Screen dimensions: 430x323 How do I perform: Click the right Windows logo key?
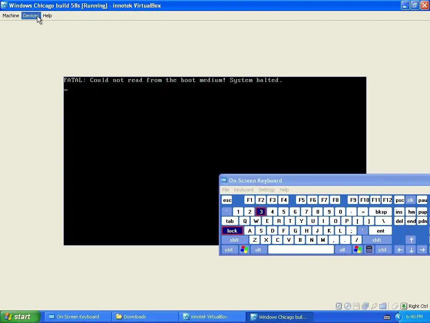(x=357, y=250)
